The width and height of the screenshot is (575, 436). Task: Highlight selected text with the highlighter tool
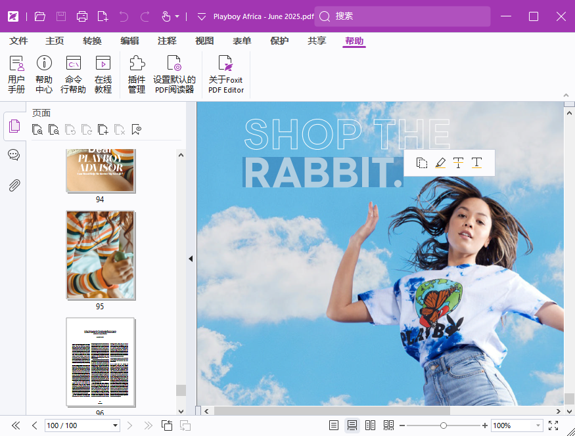click(x=440, y=163)
